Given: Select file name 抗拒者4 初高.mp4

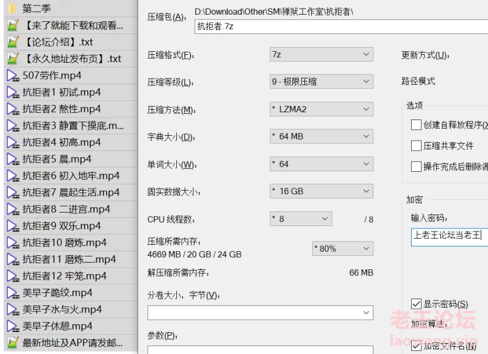Looking at the screenshot, I should [62, 143].
